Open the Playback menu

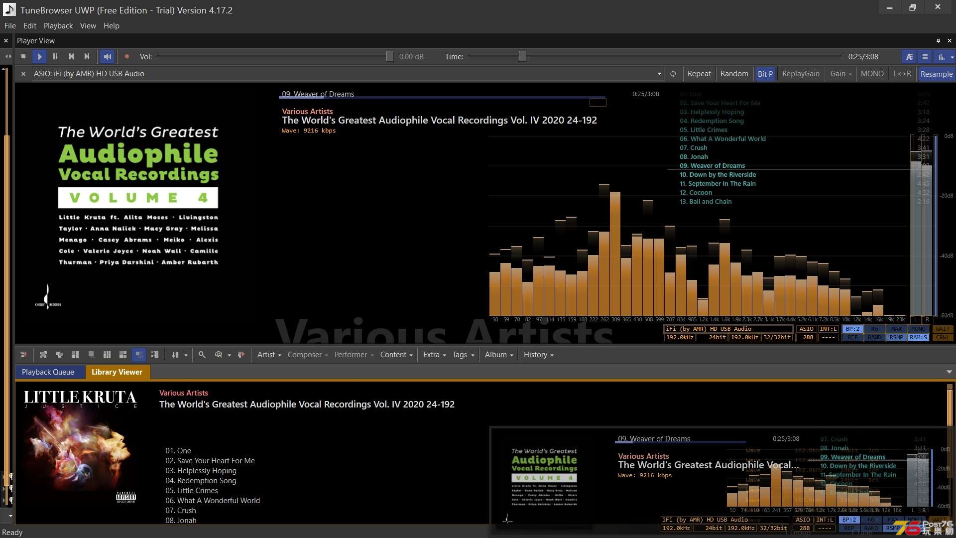pyautogui.click(x=58, y=26)
